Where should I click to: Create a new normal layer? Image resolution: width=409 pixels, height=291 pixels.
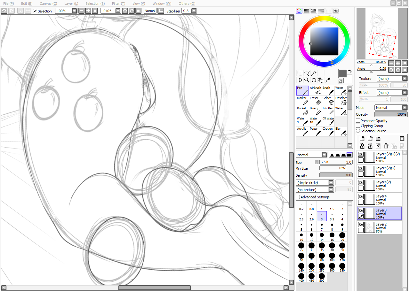pyautogui.click(x=362, y=138)
